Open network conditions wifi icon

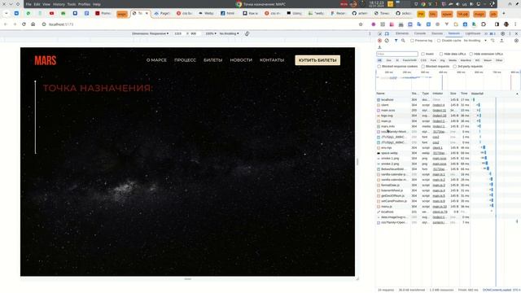pyautogui.click(x=493, y=41)
